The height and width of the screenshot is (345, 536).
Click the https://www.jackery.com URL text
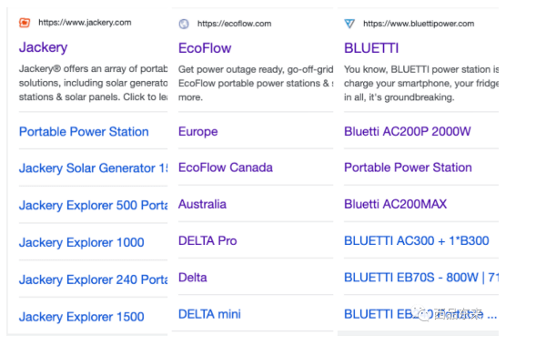coord(85,23)
